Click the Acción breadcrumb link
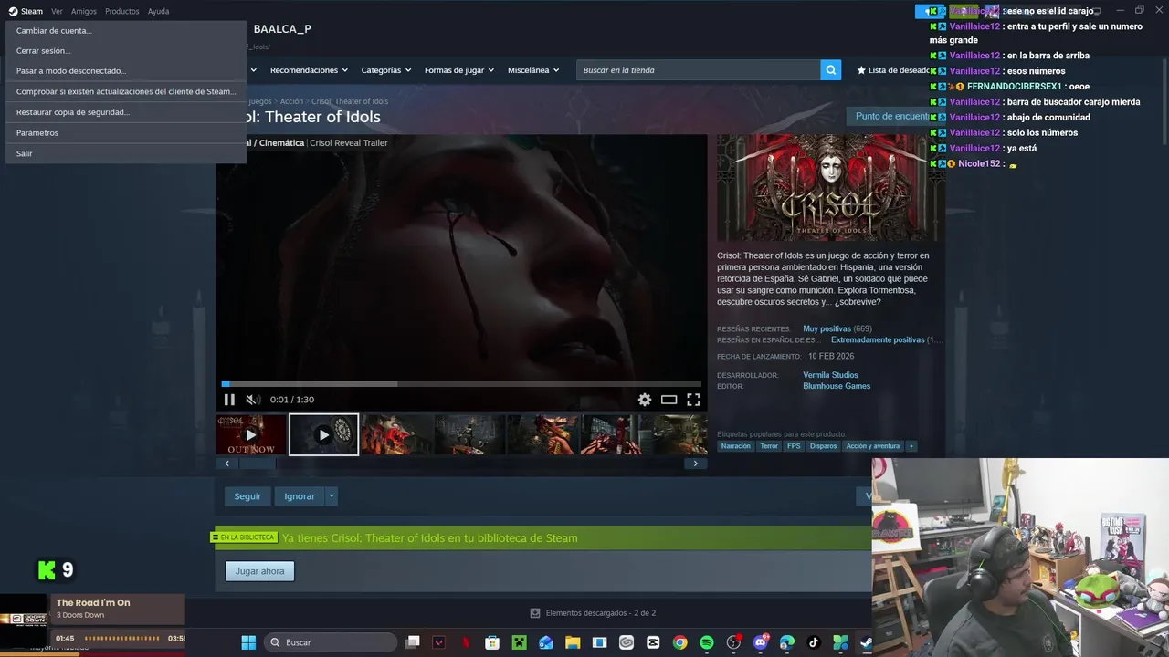Viewport: 1169px width, 657px height. pos(291,101)
